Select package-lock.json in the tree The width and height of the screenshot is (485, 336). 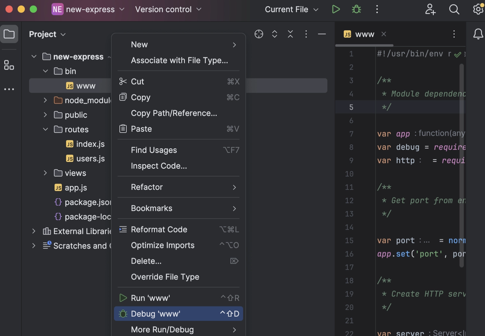(82, 217)
